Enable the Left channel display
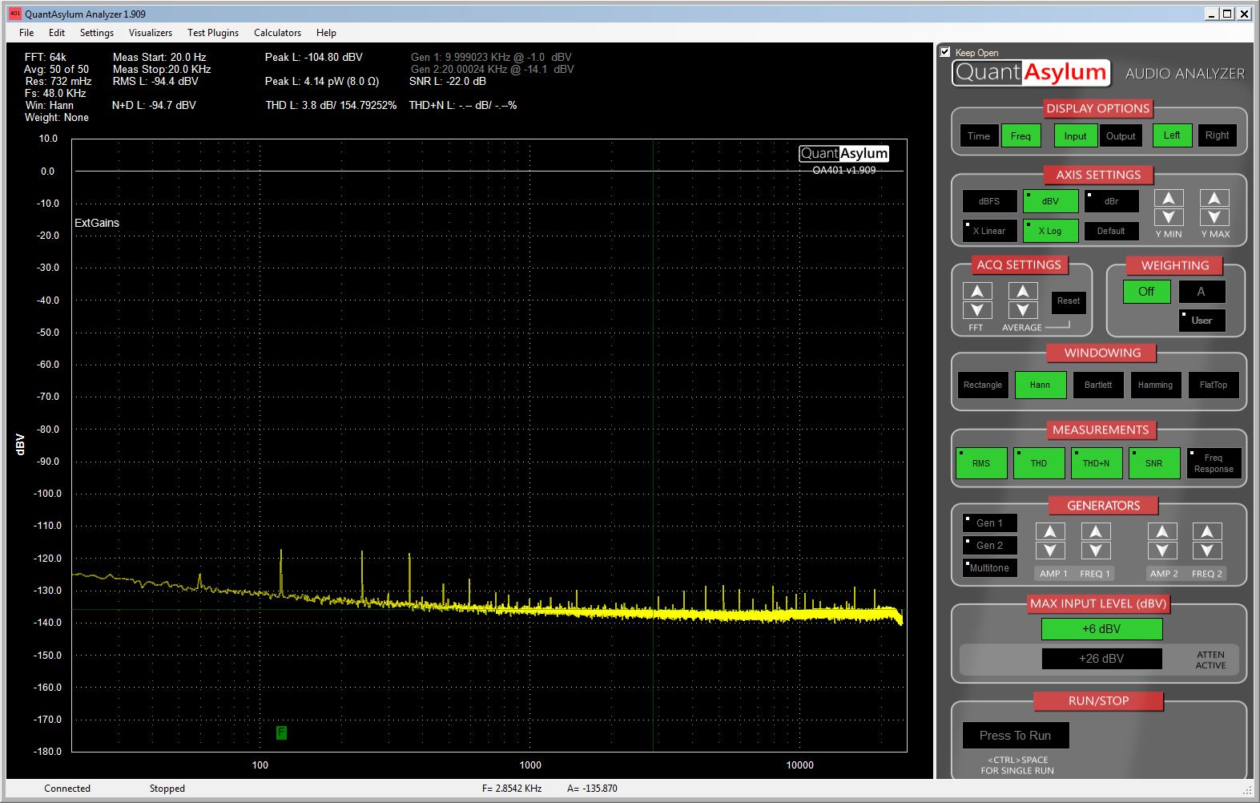Image resolution: width=1260 pixels, height=803 pixels. point(1172,135)
